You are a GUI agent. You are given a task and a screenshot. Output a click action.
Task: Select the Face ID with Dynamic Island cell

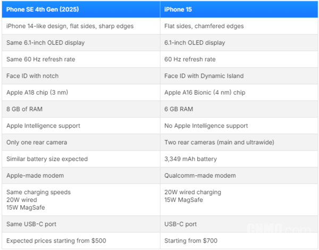tap(239, 76)
